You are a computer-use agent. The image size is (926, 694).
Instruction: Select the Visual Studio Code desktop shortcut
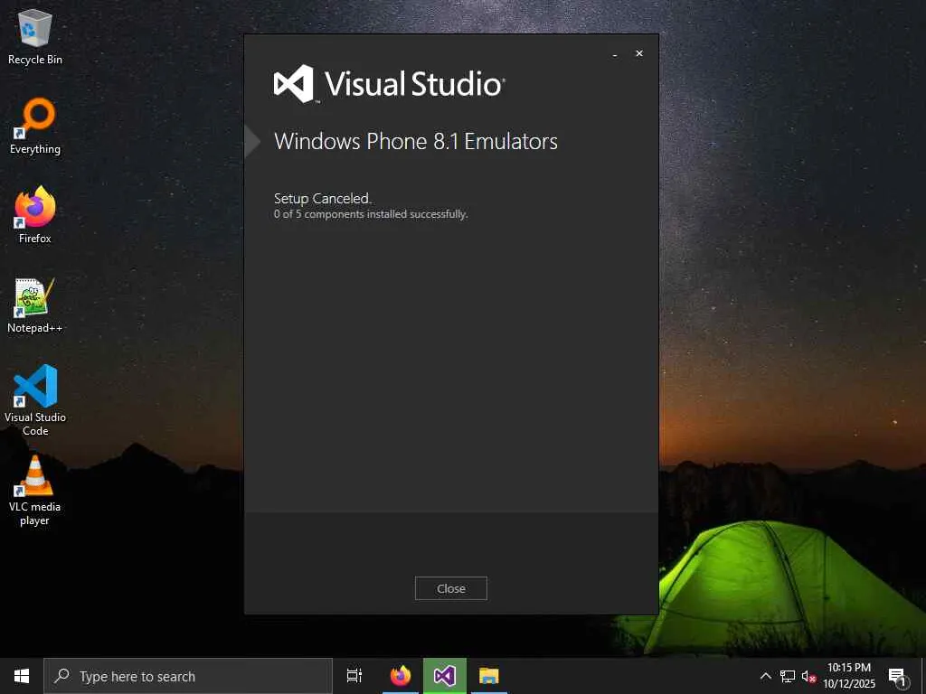coord(35,400)
